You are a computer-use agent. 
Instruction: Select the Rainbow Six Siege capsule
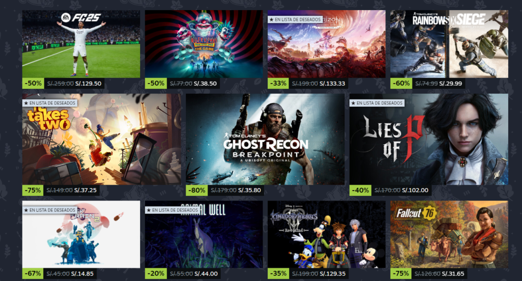coord(449,44)
